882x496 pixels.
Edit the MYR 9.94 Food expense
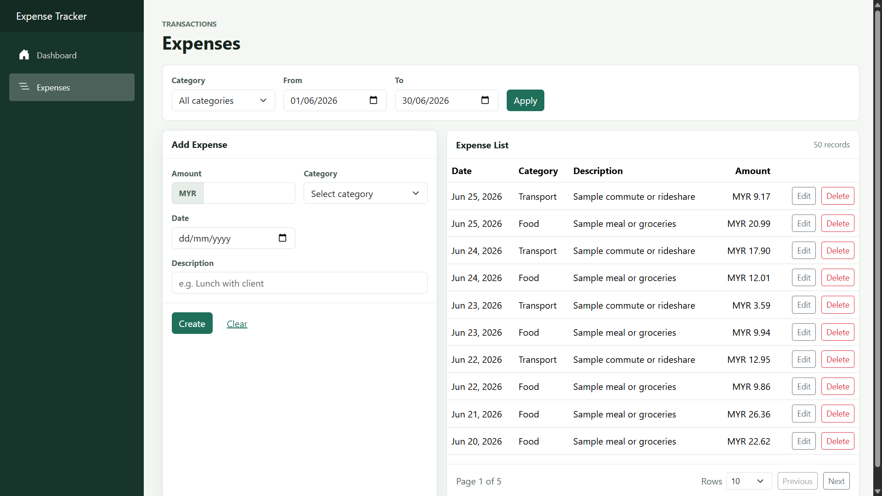[x=804, y=333]
